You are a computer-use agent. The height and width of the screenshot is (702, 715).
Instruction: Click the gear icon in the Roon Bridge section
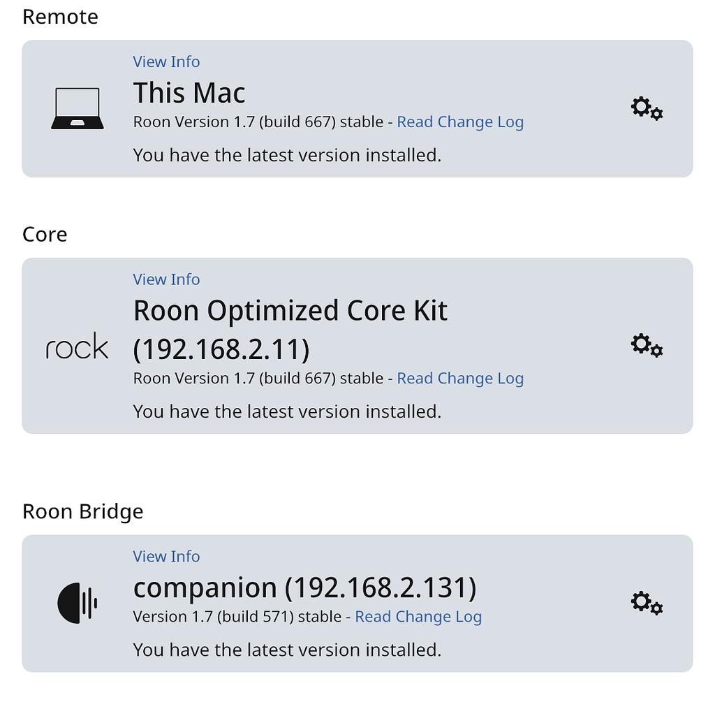[x=646, y=602]
